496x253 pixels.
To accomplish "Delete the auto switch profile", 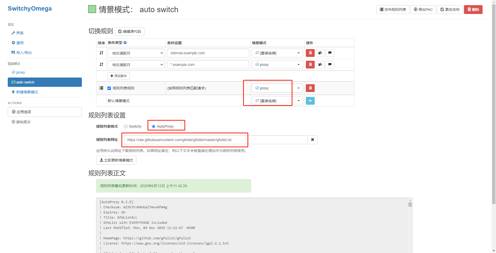I will click(x=473, y=10).
